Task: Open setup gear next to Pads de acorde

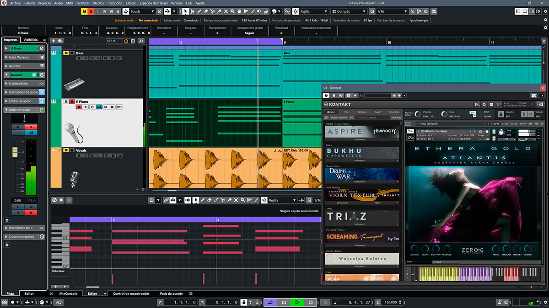Action: [x=191, y=294]
